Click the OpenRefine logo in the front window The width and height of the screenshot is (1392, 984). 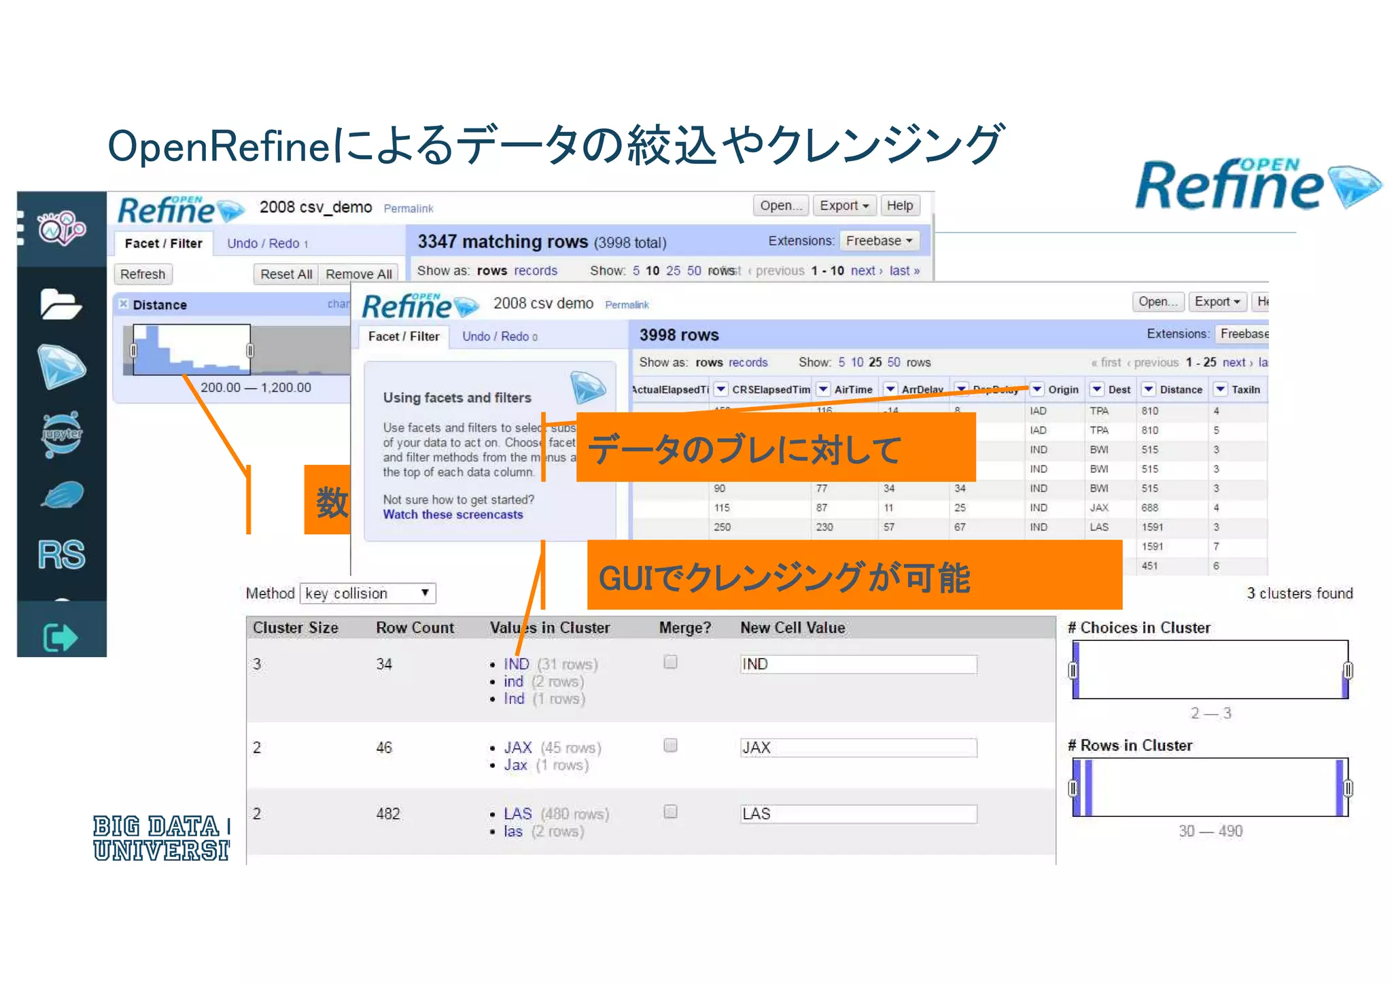click(x=420, y=306)
